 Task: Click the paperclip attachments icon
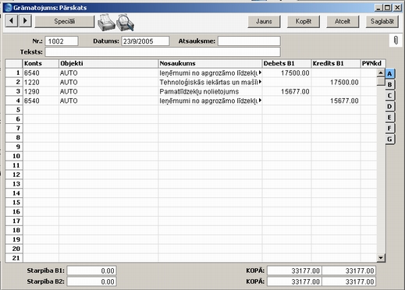396,41
